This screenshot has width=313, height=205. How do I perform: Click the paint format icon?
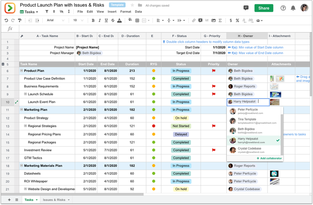20,20
